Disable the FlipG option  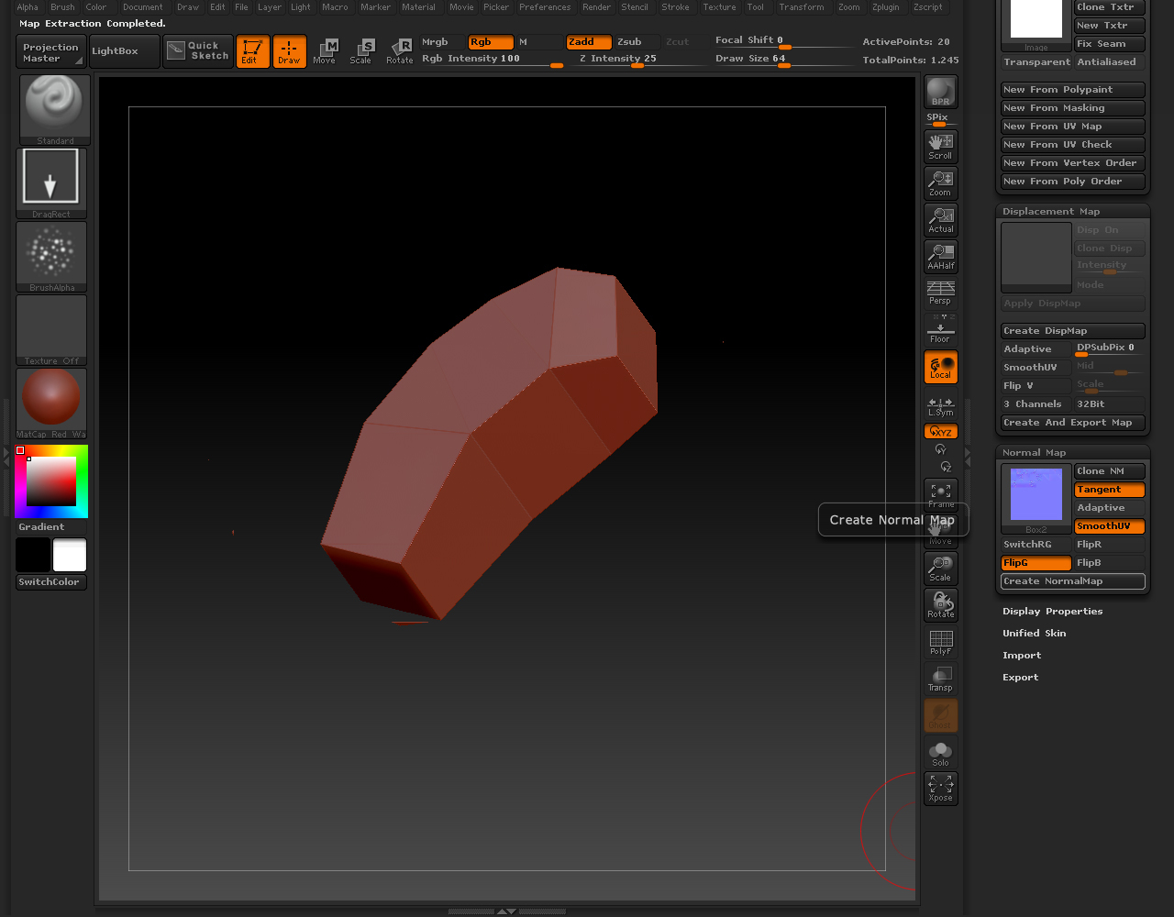(x=1036, y=563)
